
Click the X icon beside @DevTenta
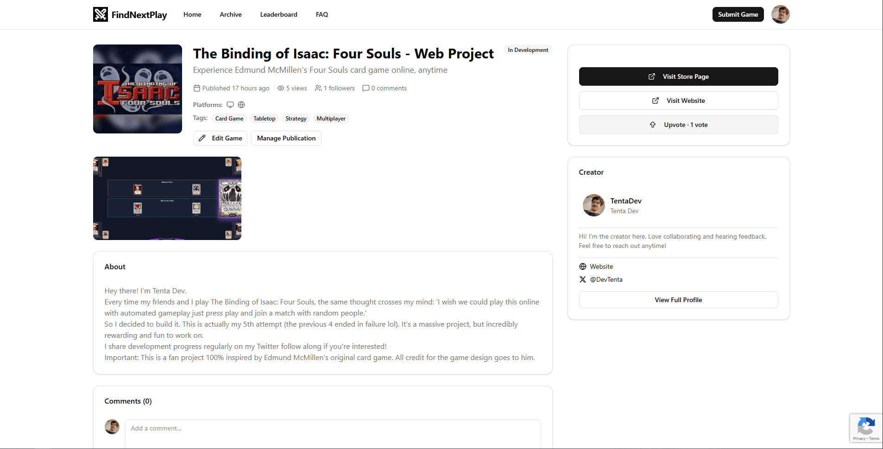[583, 279]
